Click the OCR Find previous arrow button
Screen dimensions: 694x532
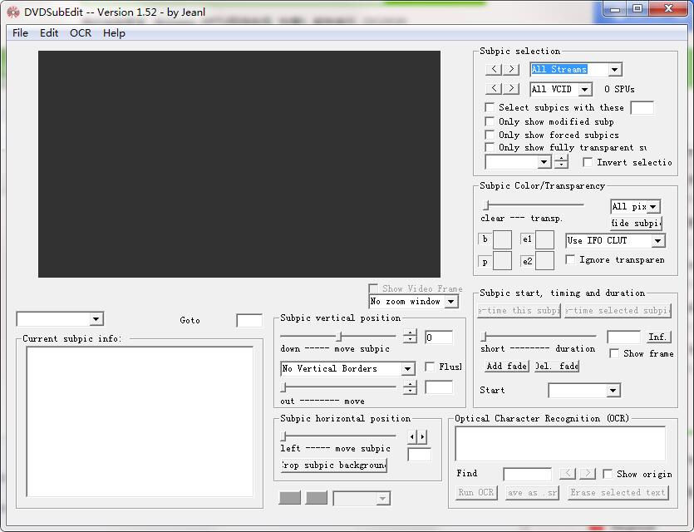[x=568, y=474]
